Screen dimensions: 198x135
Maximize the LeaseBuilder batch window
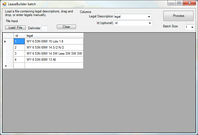coord(179,3)
